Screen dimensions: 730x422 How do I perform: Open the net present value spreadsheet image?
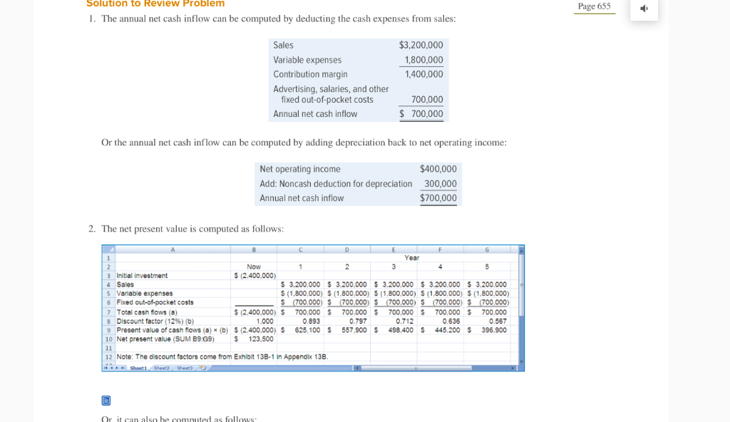tap(313, 308)
